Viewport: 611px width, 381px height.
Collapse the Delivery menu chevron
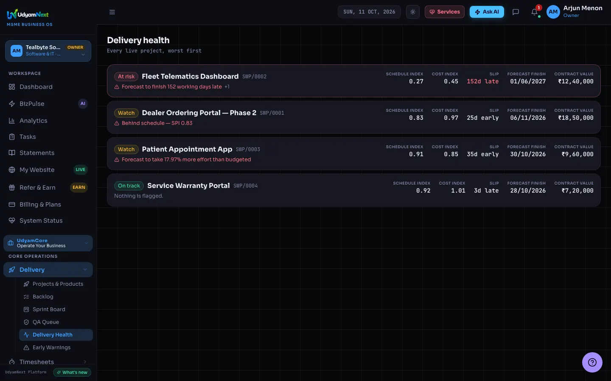85,270
